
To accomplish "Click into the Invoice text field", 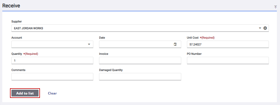I will point(140,60).
